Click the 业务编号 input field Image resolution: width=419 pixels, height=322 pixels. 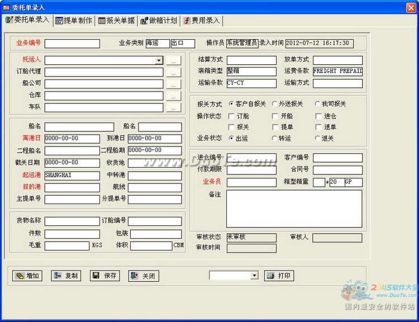[72, 44]
